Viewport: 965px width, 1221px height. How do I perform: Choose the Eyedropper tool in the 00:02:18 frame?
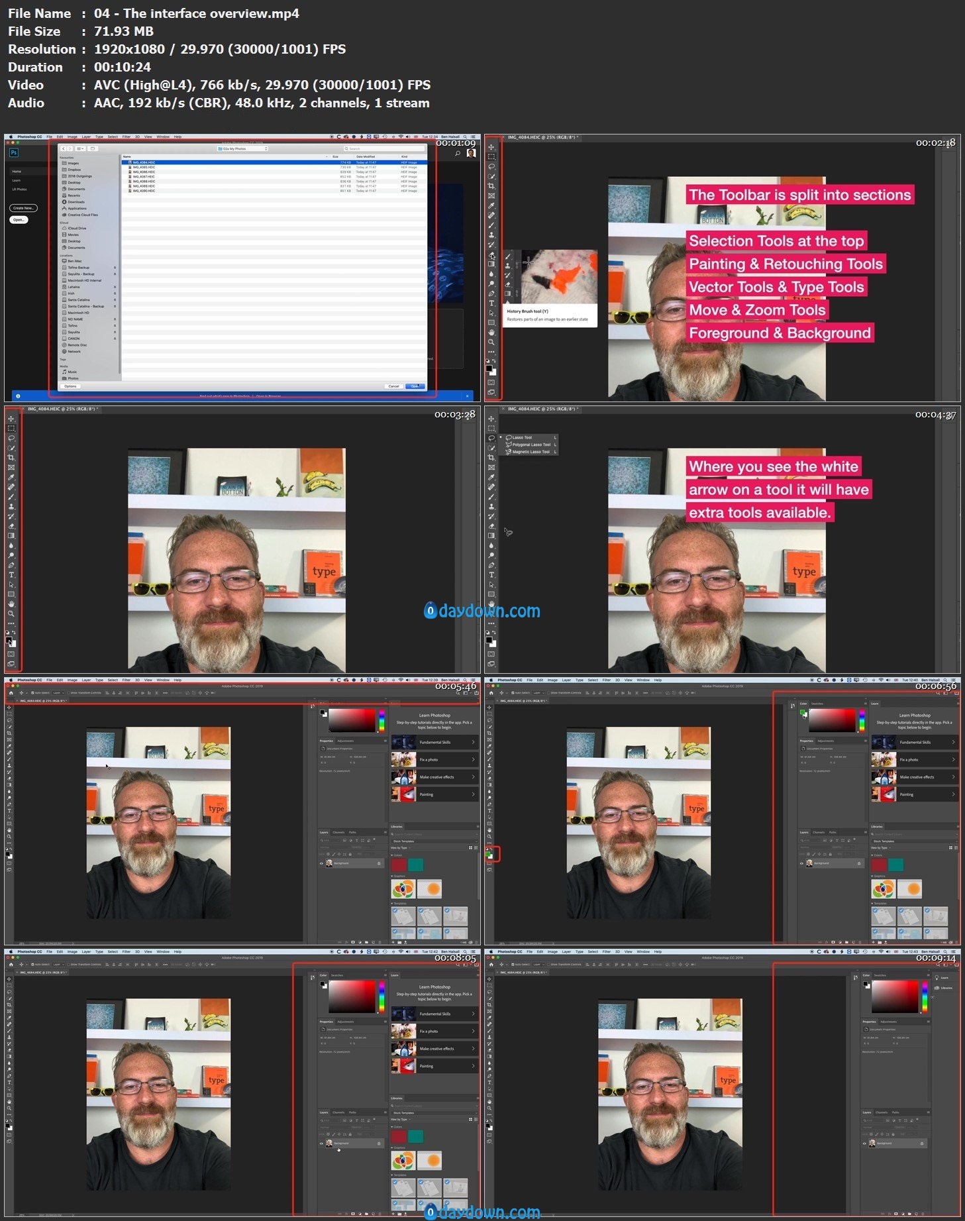pyautogui.click(x=491, y=205)
